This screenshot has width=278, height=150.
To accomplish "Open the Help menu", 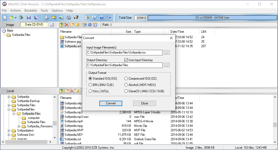I will coord(70,11).
